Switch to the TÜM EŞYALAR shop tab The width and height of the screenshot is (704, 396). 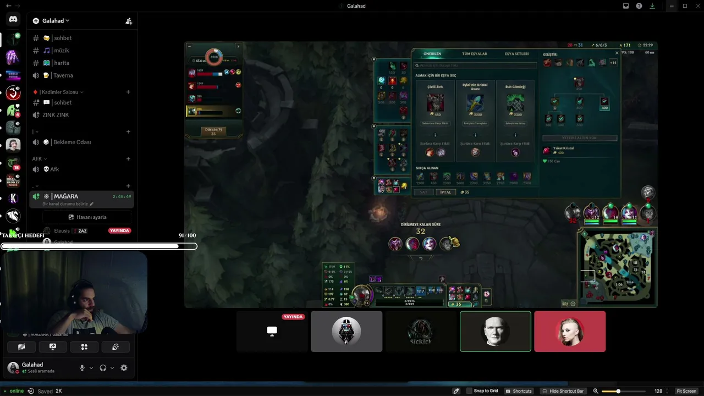click(474, 54)
